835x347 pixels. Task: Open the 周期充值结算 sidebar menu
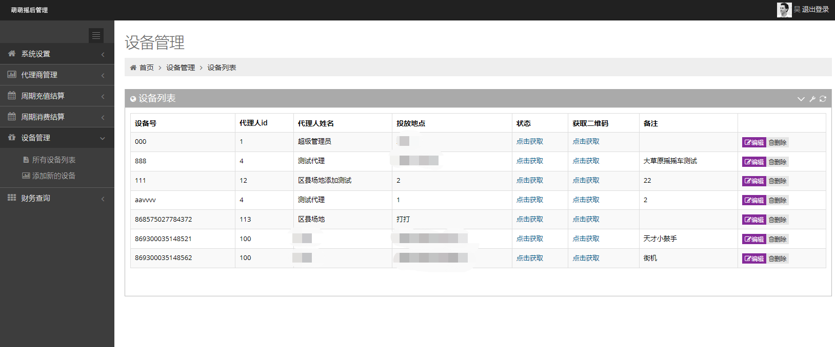click(57, 96)
